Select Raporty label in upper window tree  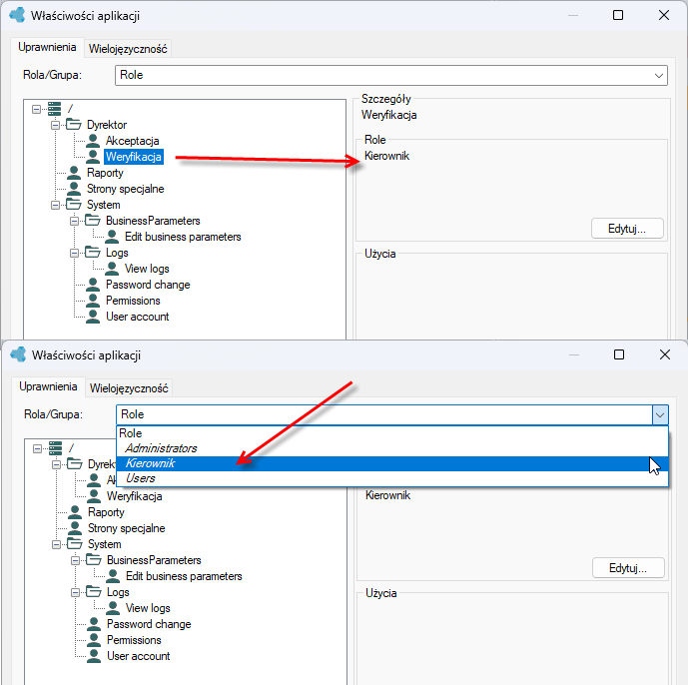[x=105, y=173]
